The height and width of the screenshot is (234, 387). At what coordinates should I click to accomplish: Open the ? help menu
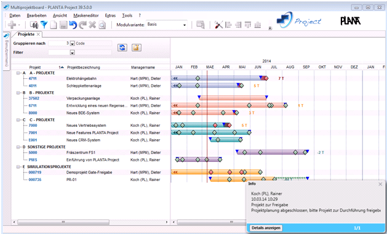pos(140,15)
